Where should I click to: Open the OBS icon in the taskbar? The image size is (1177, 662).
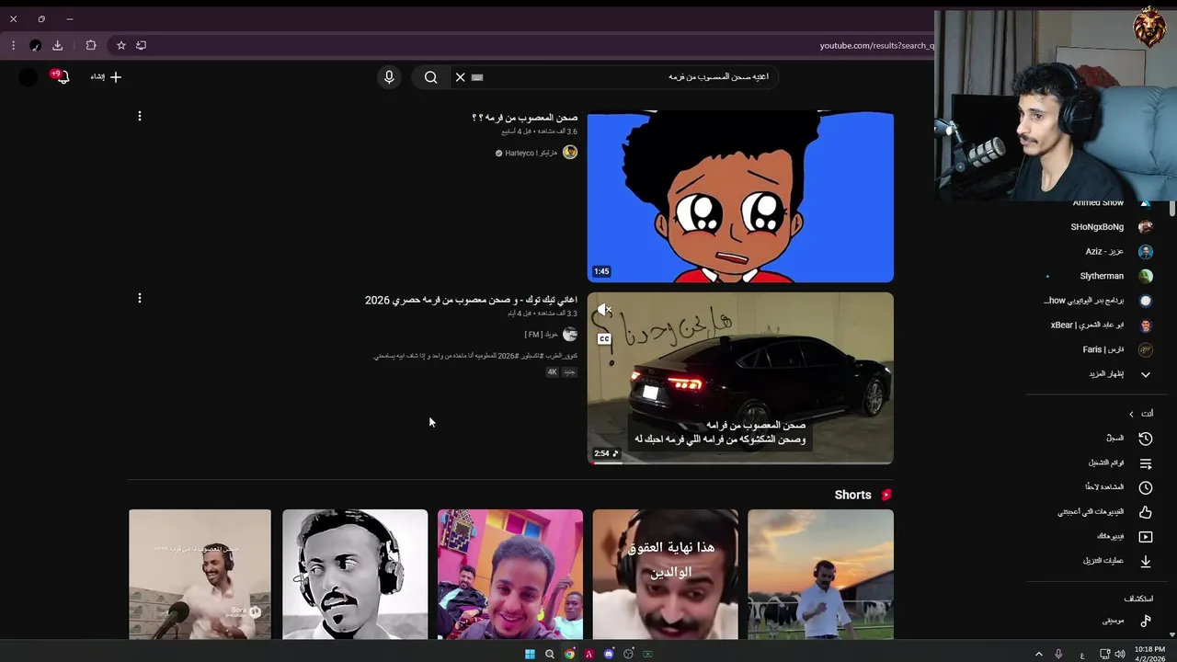pyautogui.click(x=628, y=654)
